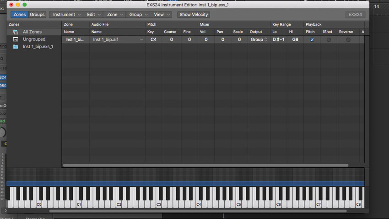
Task: Select the Ungrouped row in sidebar
Action: pos(34,39)
